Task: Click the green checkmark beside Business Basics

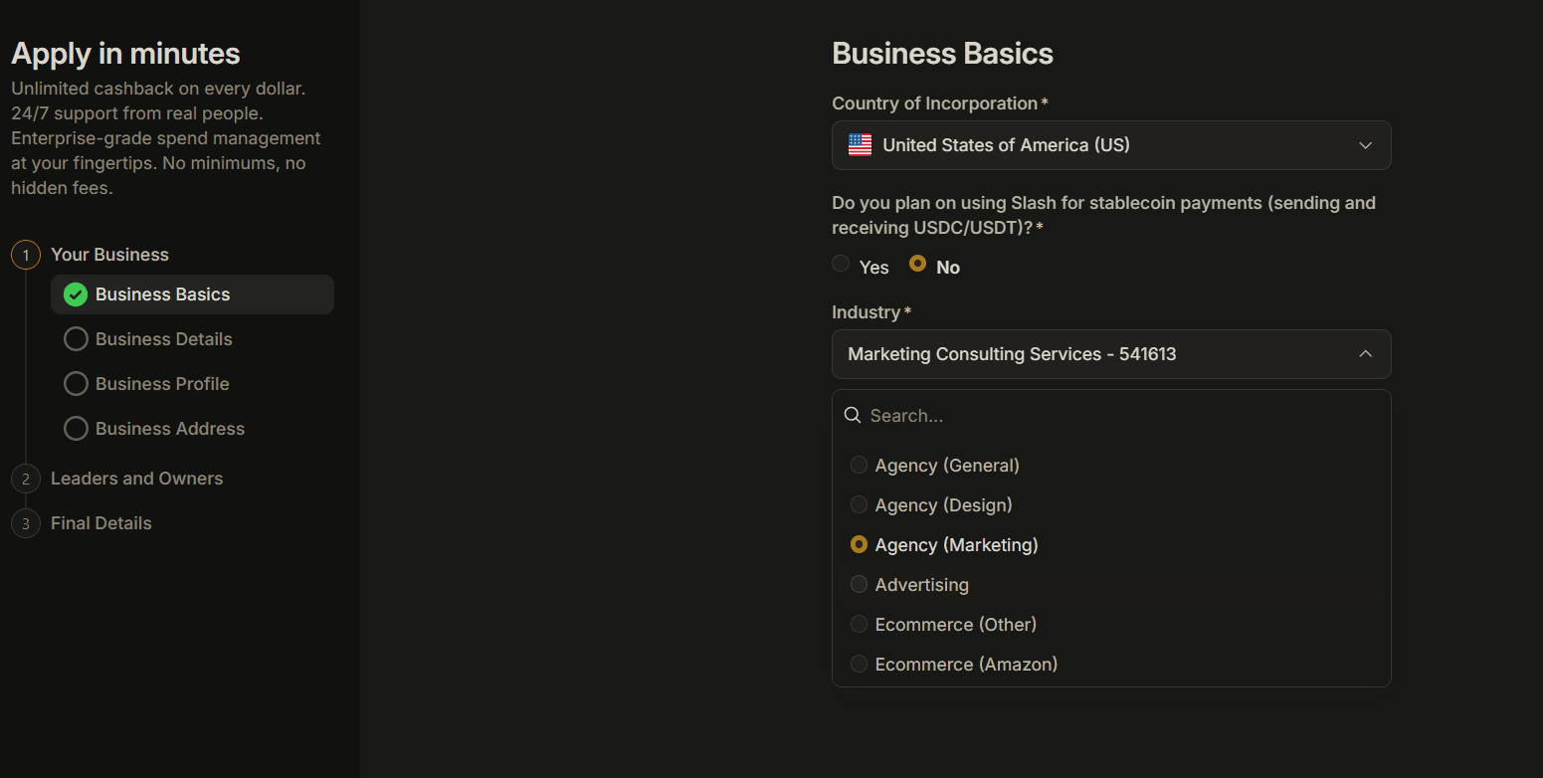Action: 76,294
